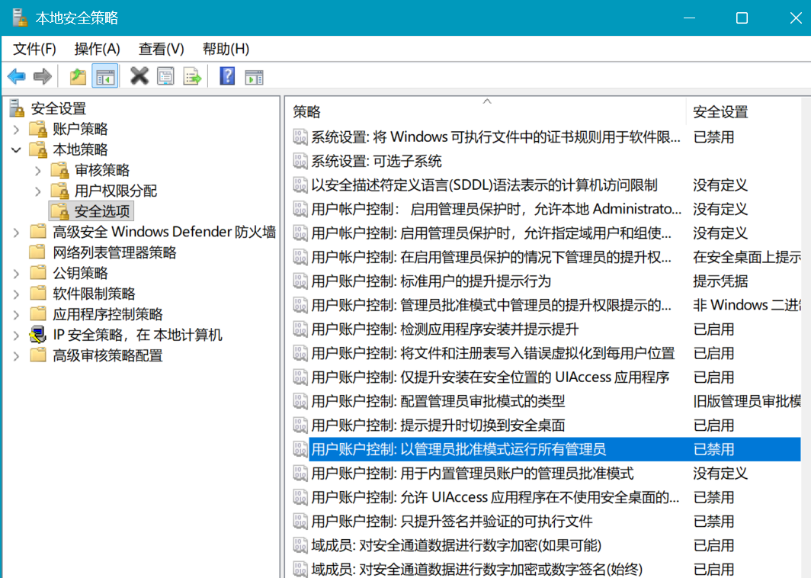Image resolution: width=811 pixels, height=578 pixels.
Task: Click the IP 安全策略 computer icon
Action: point(38,334)
